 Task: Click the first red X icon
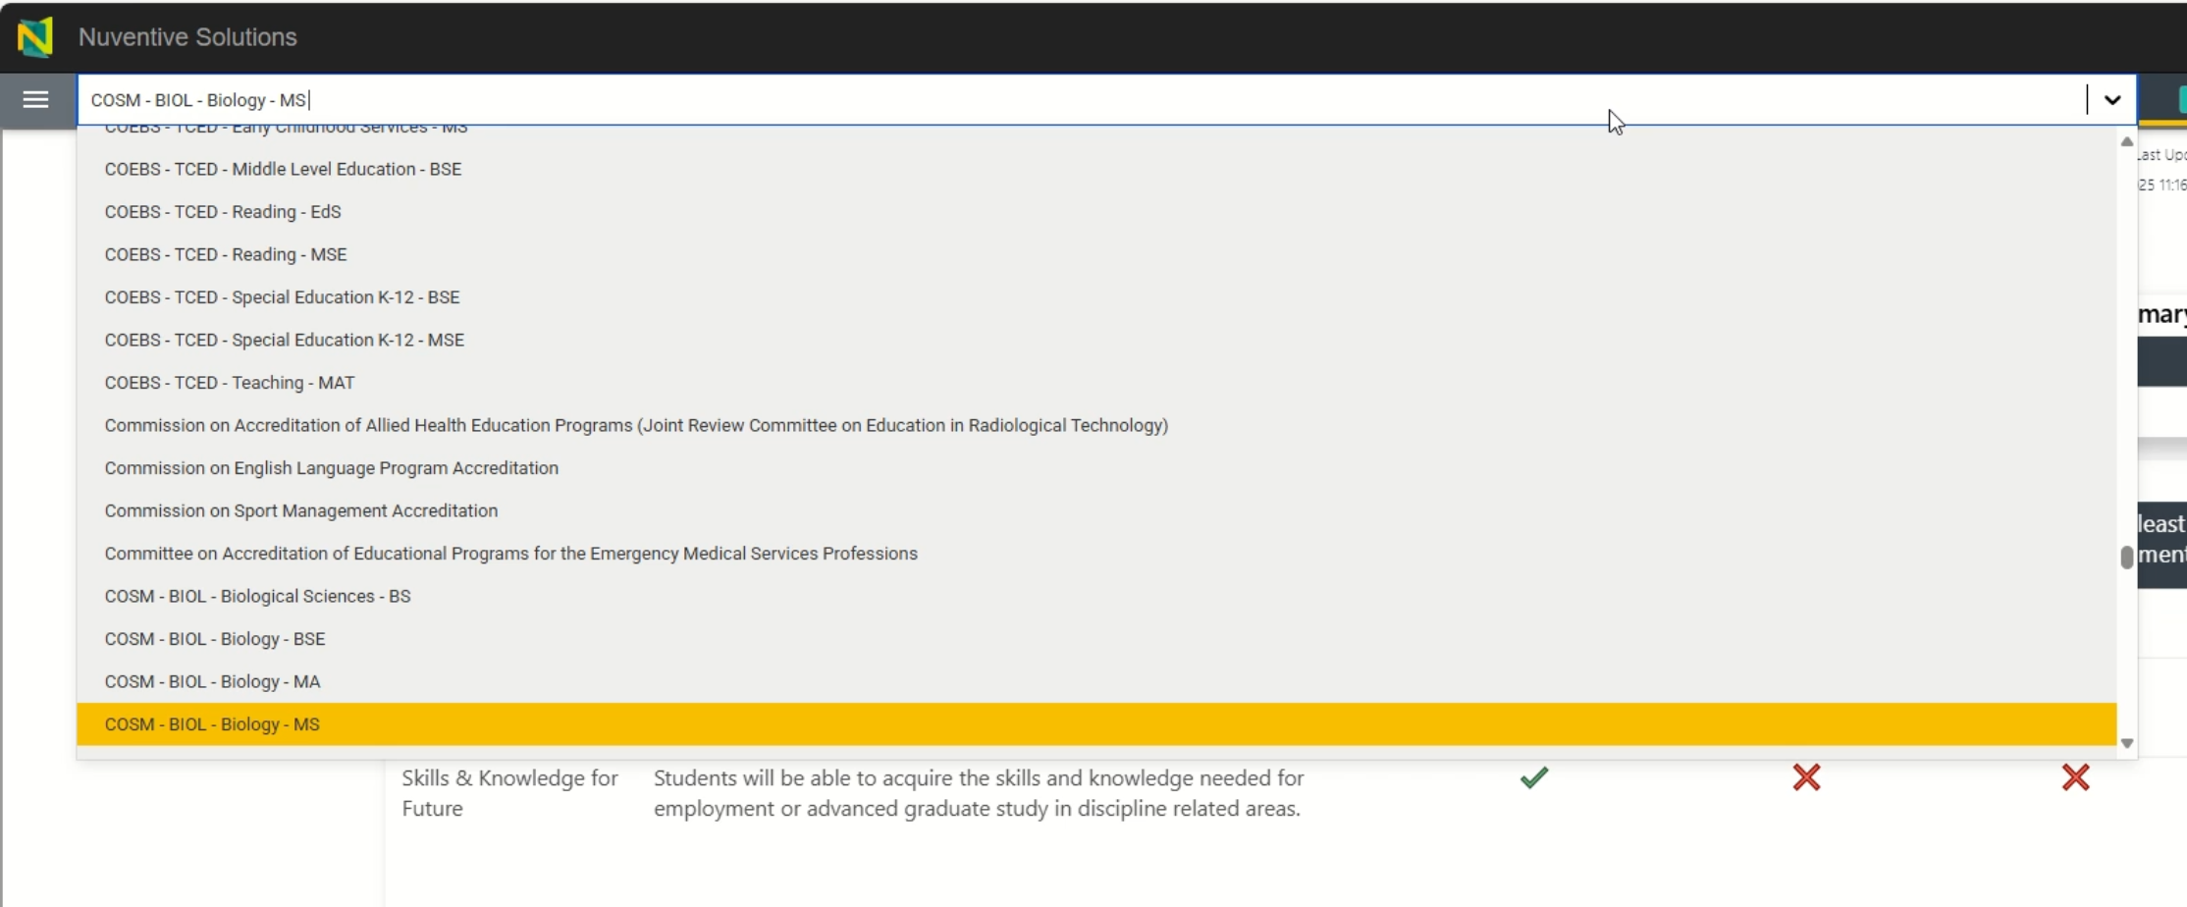point(1806,777)
